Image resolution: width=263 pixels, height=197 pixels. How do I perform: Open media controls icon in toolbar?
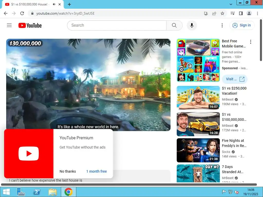232,13
